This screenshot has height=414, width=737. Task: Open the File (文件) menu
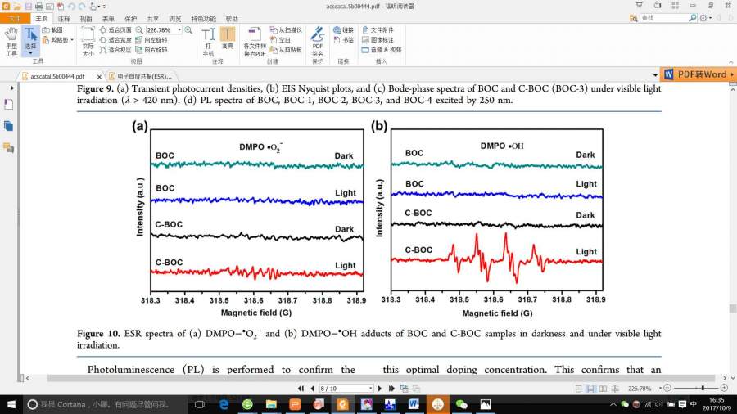pyautogui.click(x=15, y=19)
